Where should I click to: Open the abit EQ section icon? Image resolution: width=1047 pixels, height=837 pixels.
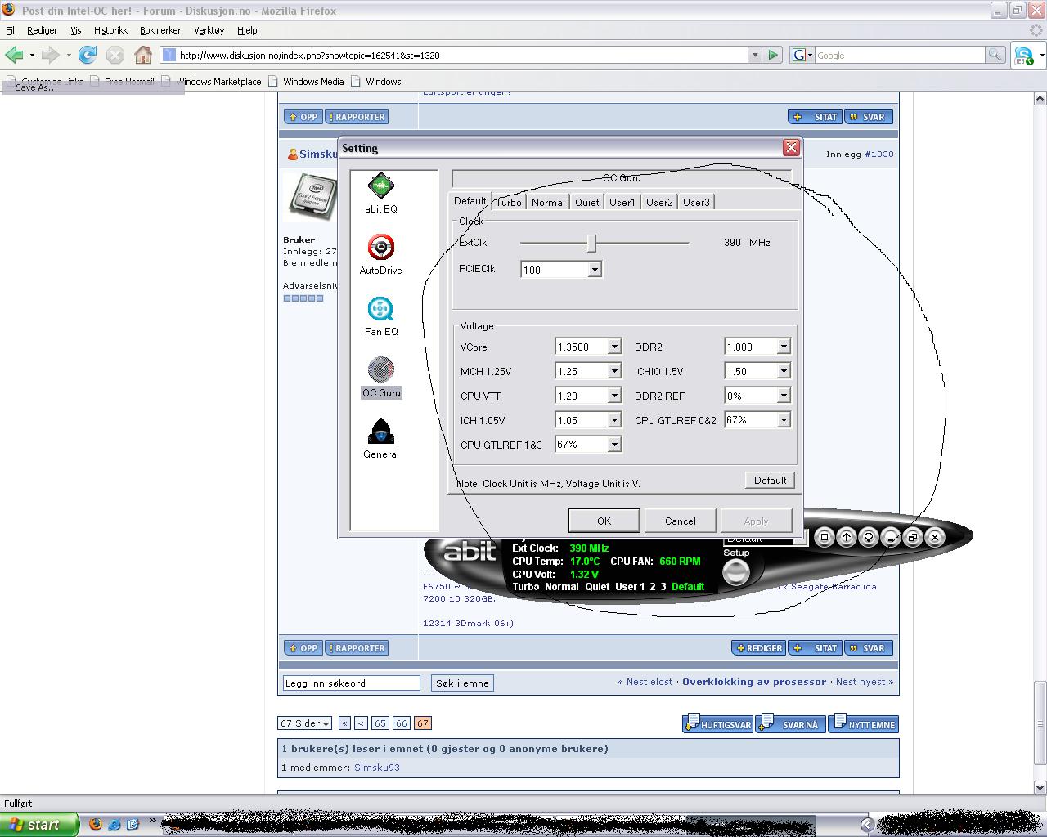pos(380,186)
